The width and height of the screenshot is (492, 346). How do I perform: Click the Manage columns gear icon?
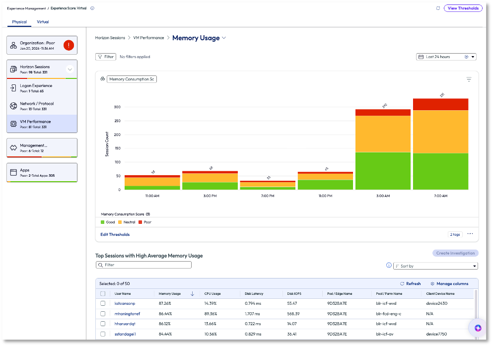432,284
